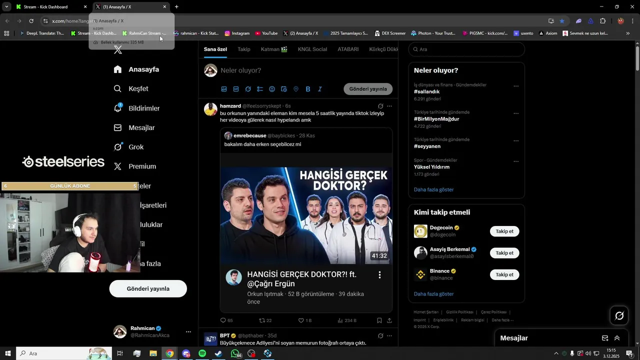This screenshot has height=360, width=640.
Task: Reply to hamzard's post with 65 replies
Action: [226, 320]
